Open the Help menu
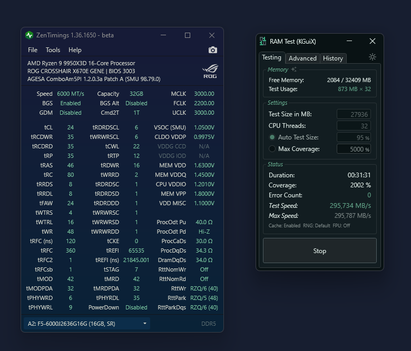411x351 pixels. 75,50
